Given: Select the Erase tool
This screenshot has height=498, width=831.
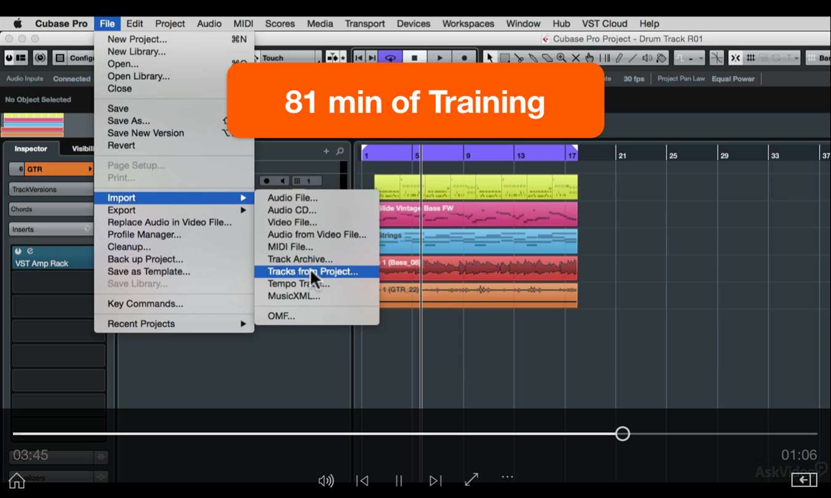Looking at the screenshot, I should coord(547,58).
